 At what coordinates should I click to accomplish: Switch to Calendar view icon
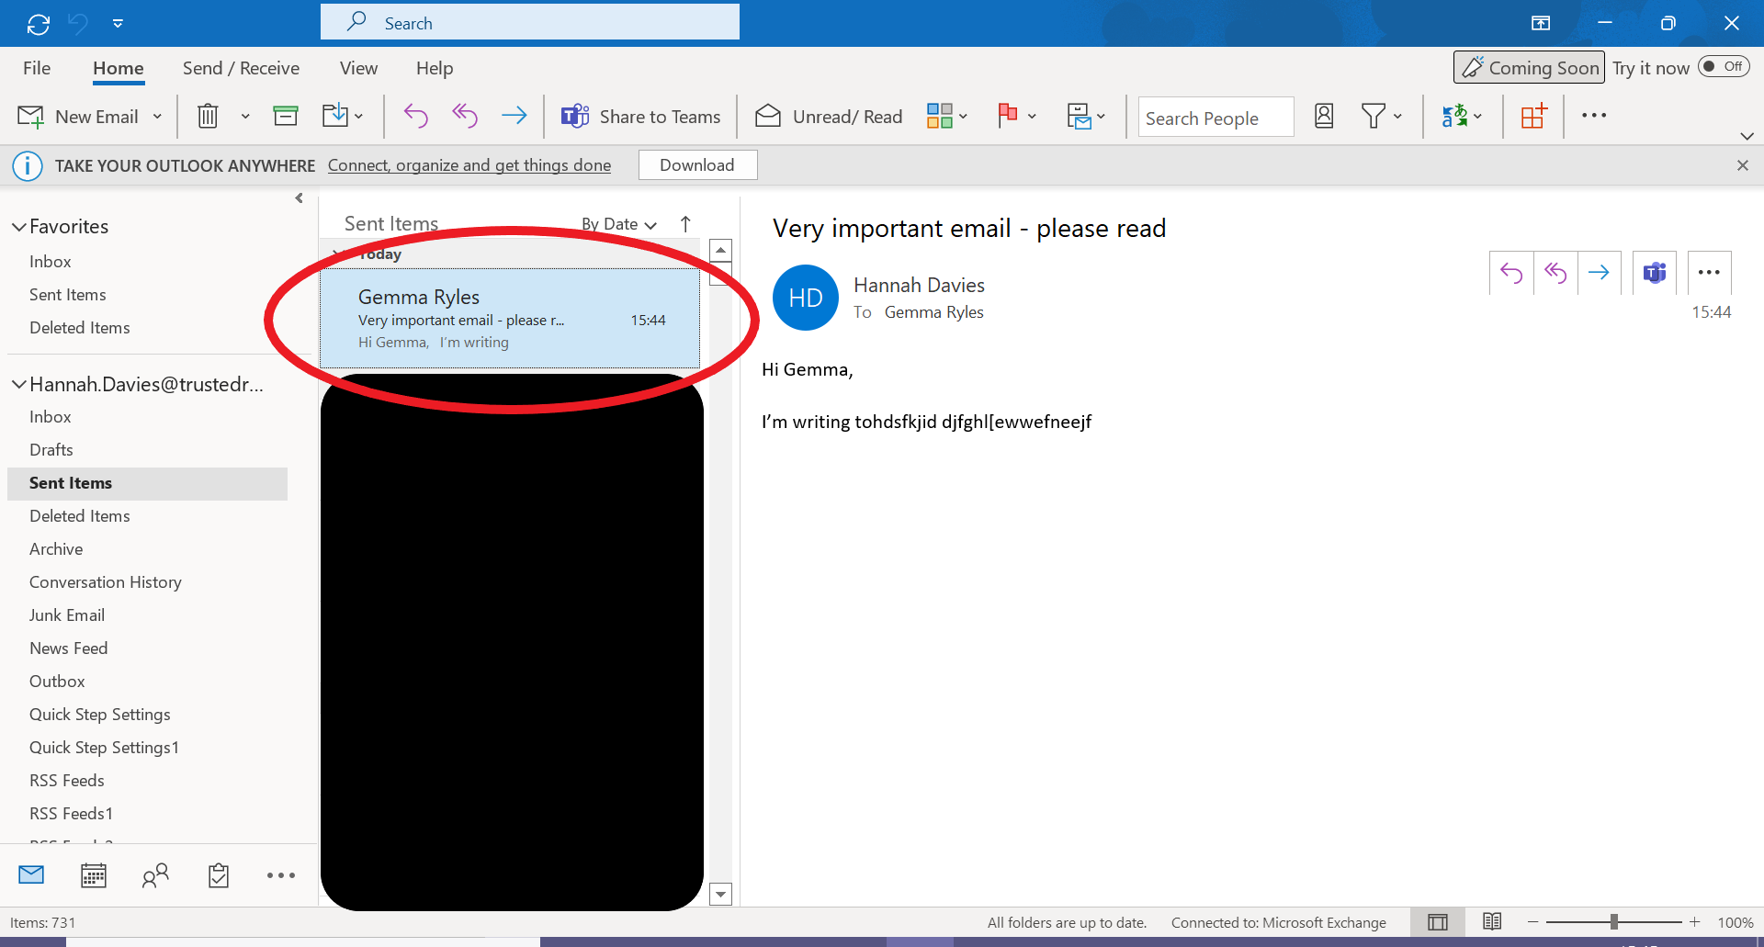tap(94, 875)
